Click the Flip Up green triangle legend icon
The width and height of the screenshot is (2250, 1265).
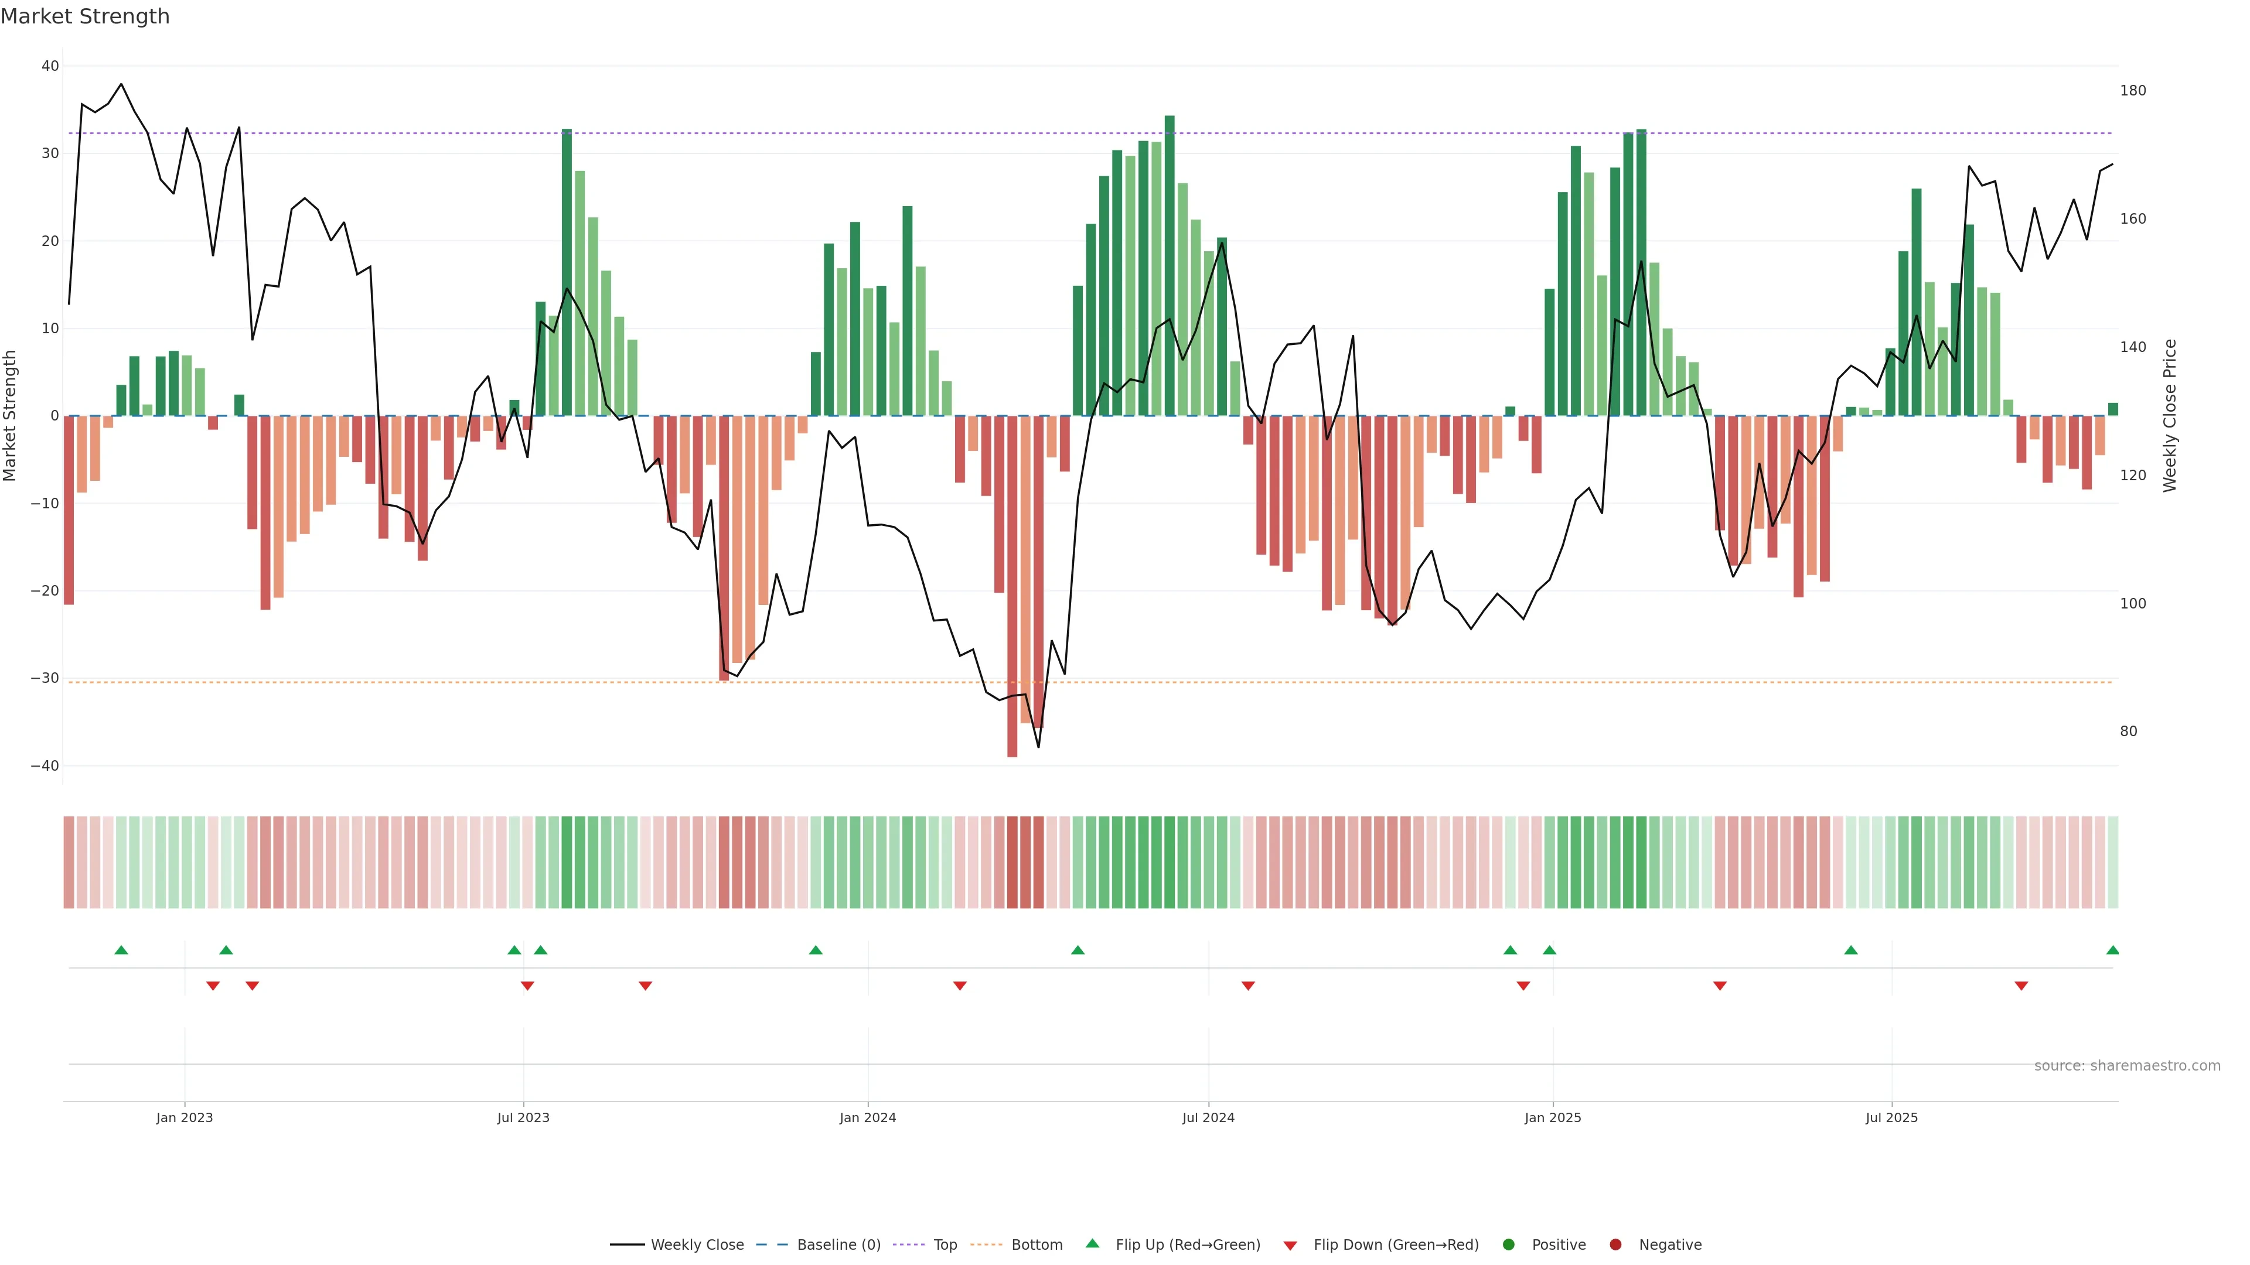1092,1243
